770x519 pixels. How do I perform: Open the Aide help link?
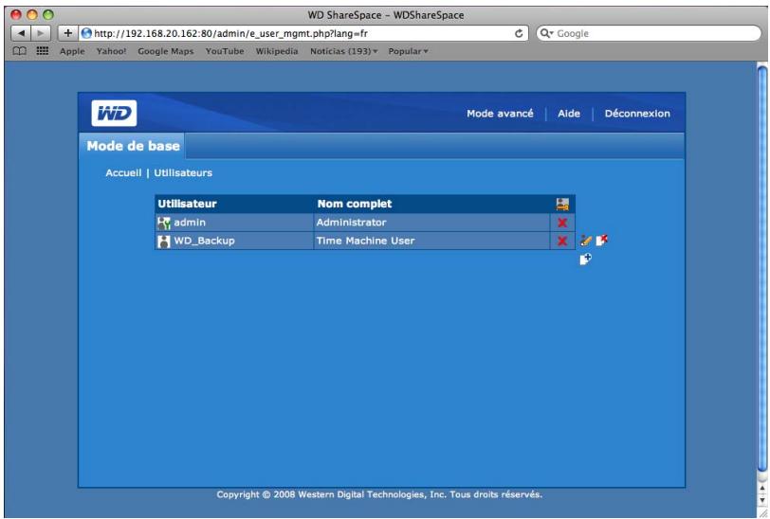tap(569, 114)
